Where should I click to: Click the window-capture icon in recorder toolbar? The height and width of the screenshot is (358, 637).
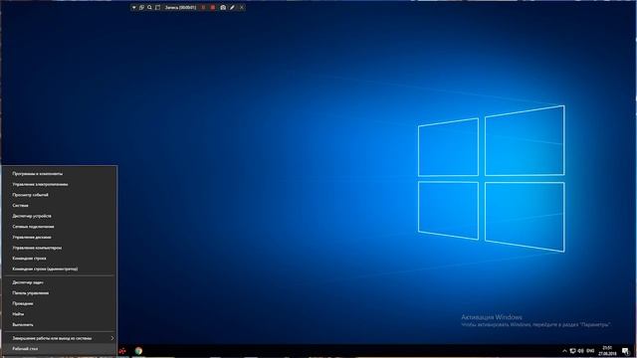141,7
